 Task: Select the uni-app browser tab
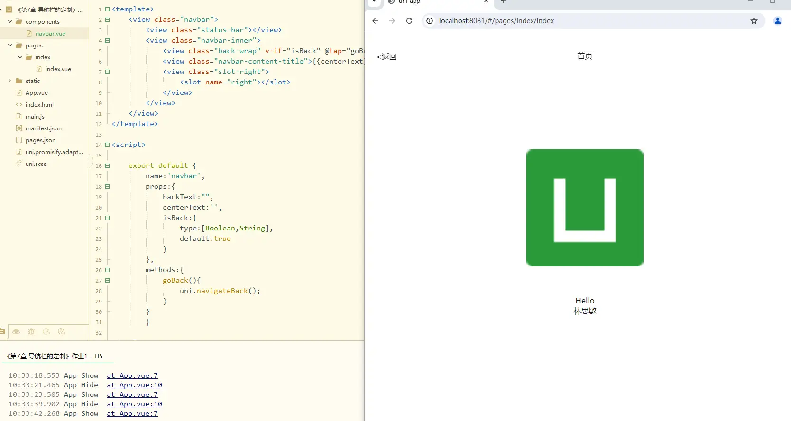pos(436,2)
